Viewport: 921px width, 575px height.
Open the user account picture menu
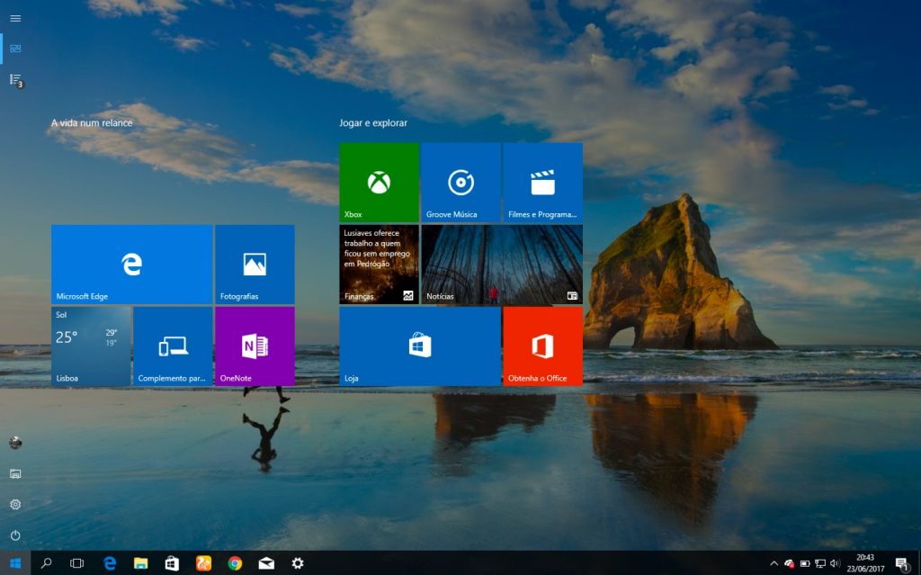click(x=15, y=443)
